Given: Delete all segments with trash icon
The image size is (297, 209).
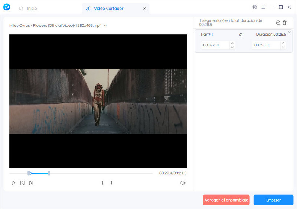Looking at the screenshot, I should (x=284, y=23).
